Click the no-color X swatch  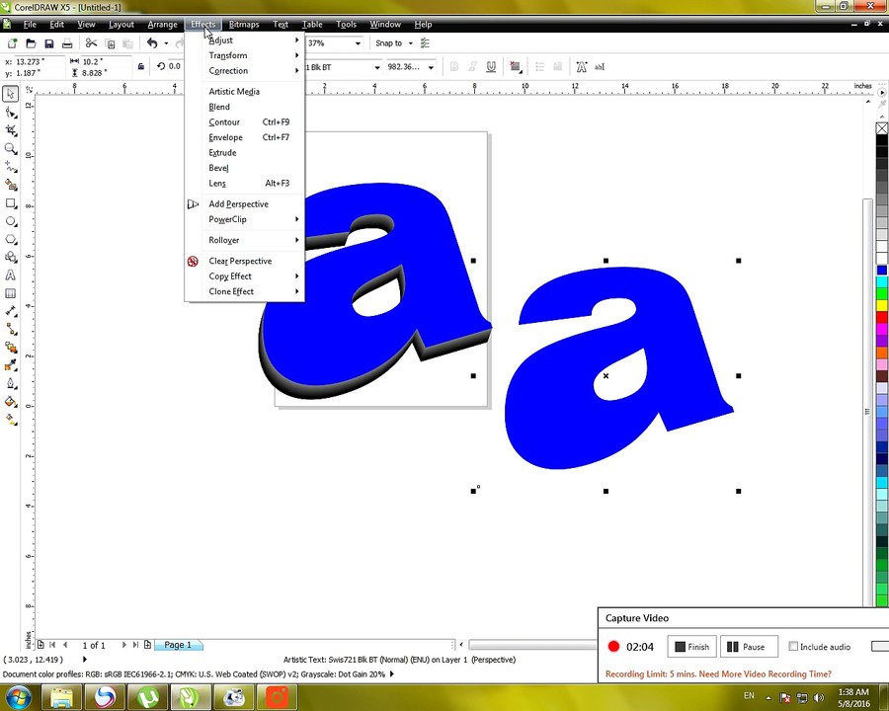882,128
